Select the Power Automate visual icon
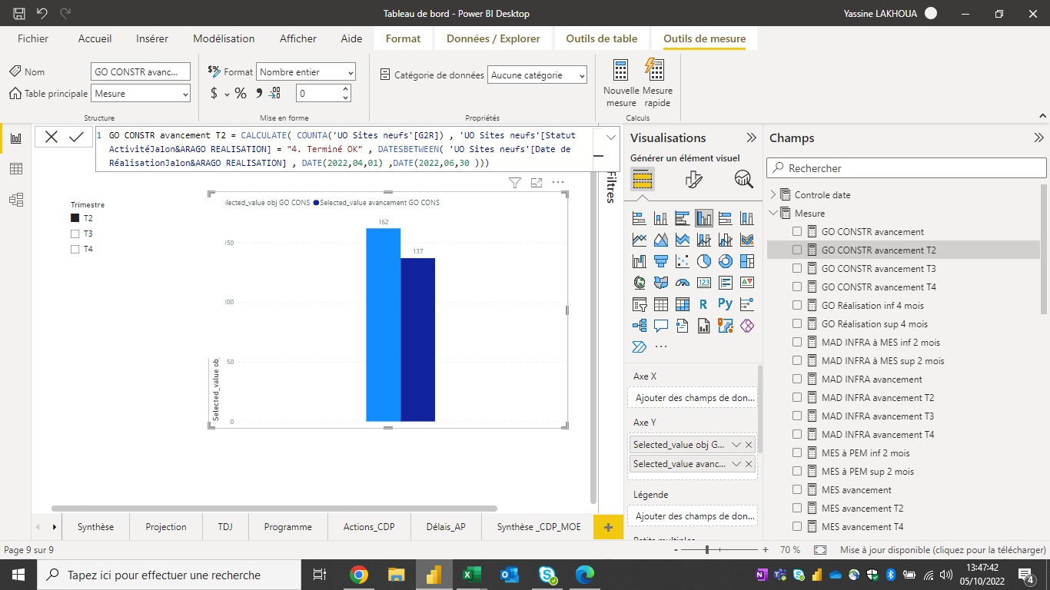The height and width of the screenshot is (590, 1050). pos(640,346)
